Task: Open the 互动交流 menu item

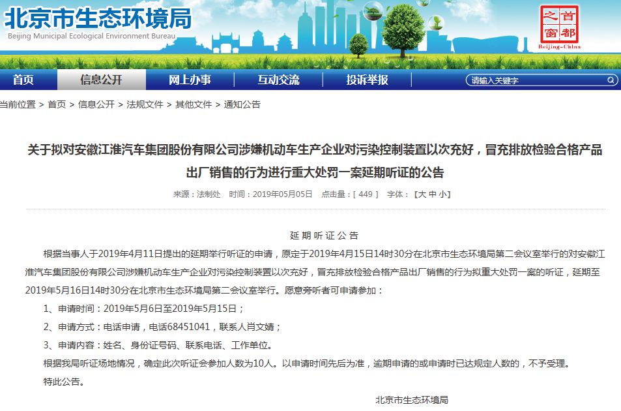Action: tap(278, 80)
